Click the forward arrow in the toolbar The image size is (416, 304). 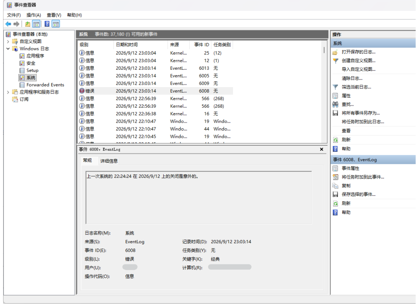coord(16,24)
